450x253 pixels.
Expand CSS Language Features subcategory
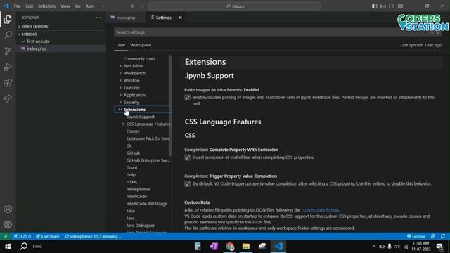click(123, 124)
